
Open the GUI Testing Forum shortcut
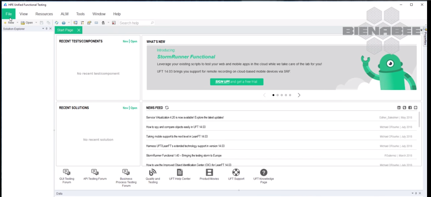pyautogui.click(x=67, y=176)
